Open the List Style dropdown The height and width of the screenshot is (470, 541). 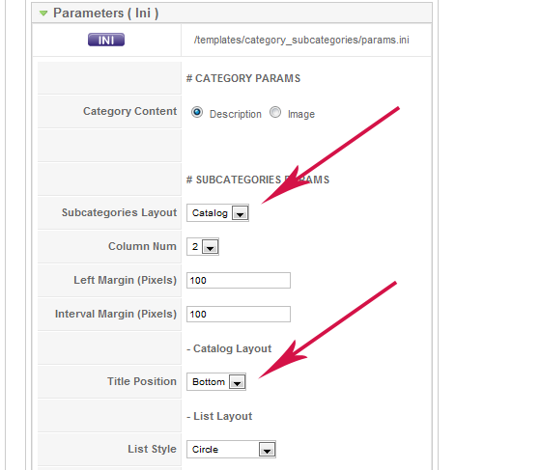point(231,450)
